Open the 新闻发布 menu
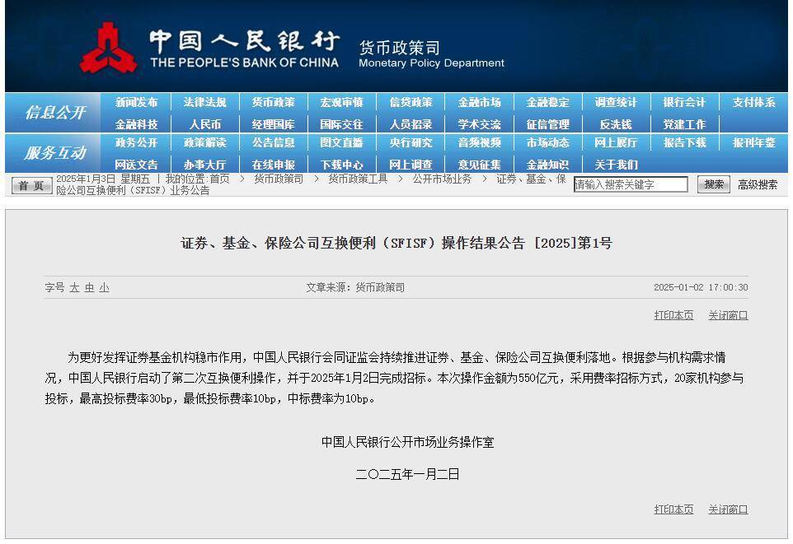 tap(137, 103)
